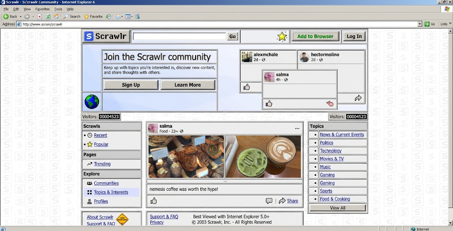Open News & Current Events topic
This screenshot has height=231, width=453.
342,135
